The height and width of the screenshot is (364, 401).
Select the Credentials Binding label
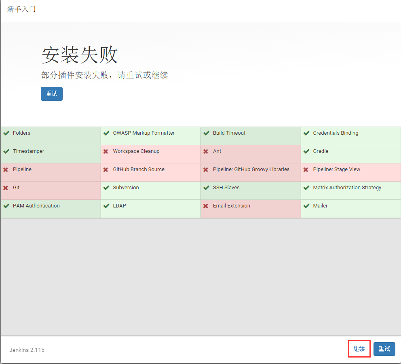point(336,133)
